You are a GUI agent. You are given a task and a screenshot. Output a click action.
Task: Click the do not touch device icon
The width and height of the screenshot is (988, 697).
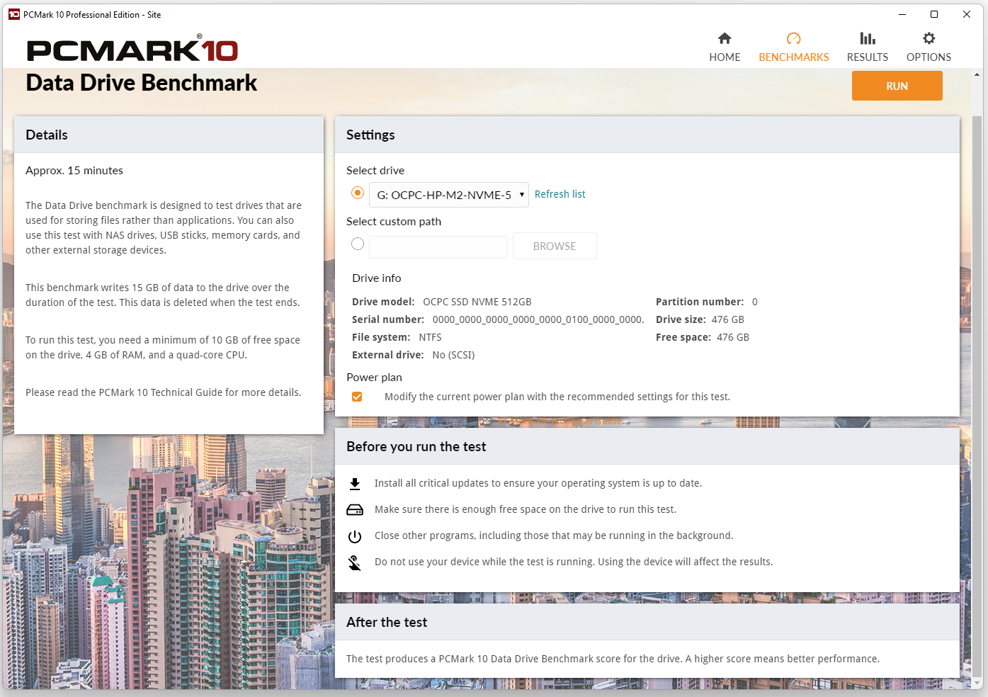click(x=355, y=562)
